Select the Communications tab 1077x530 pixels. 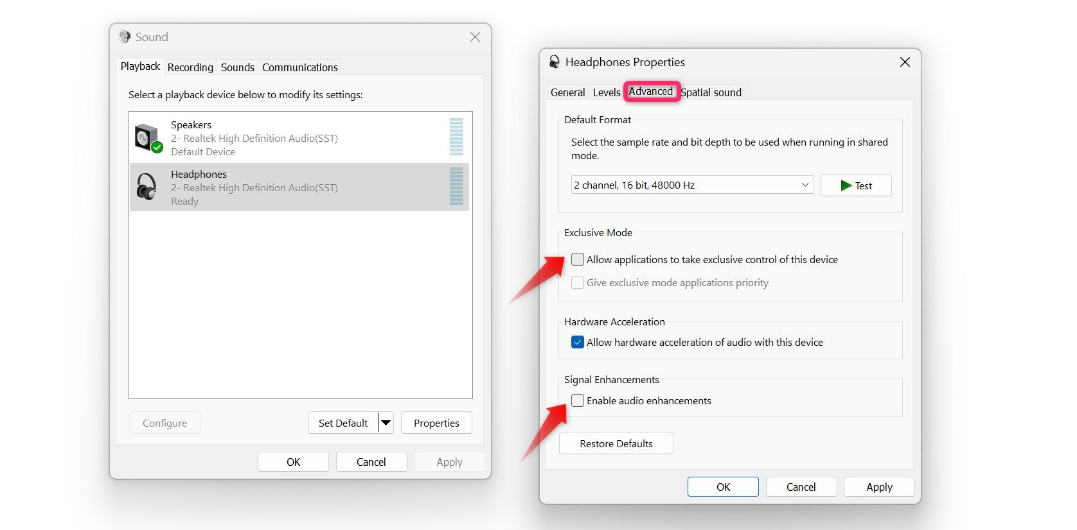300,67
